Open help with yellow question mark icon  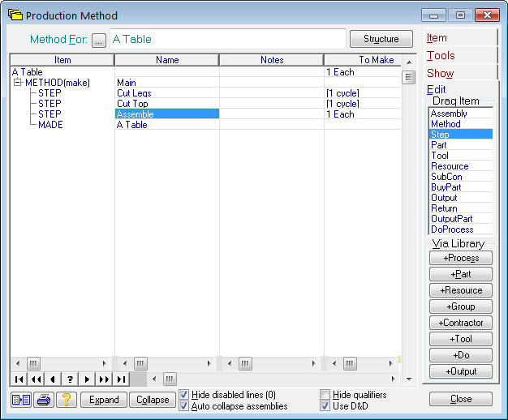coord(67,399)
